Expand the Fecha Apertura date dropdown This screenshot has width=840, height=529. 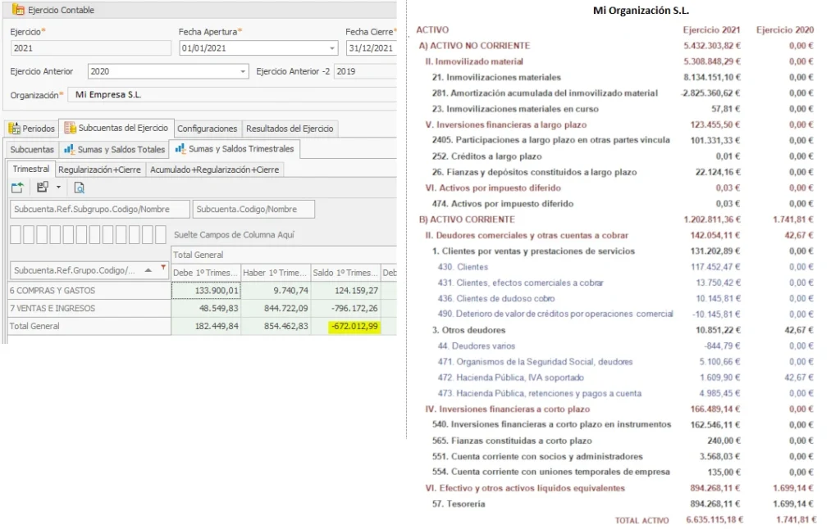332,48
